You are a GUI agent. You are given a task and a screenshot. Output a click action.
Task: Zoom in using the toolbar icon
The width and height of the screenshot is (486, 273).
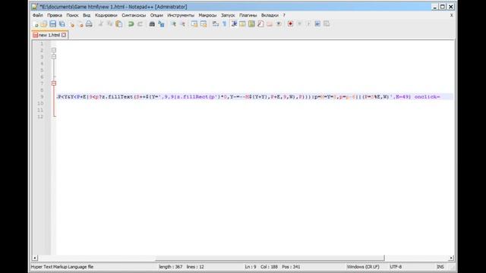(x=173, y=24)
